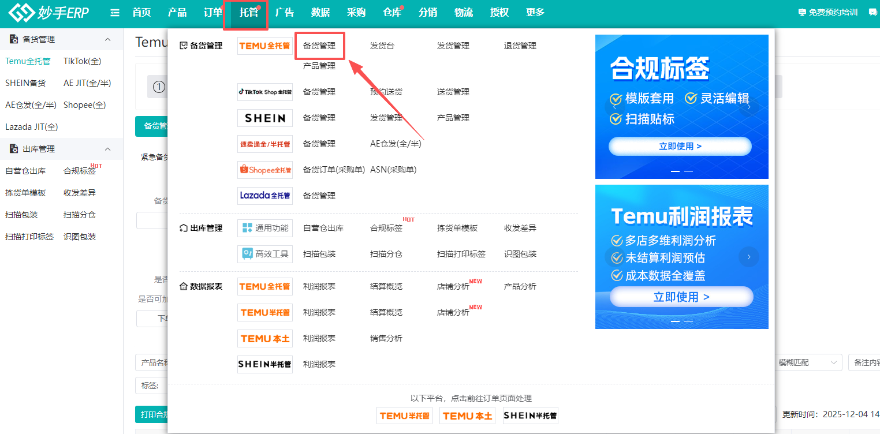The width and height of the screenshot is (880, 434).
Task: Open the 数据 top menu
Action: coord(320,13)
